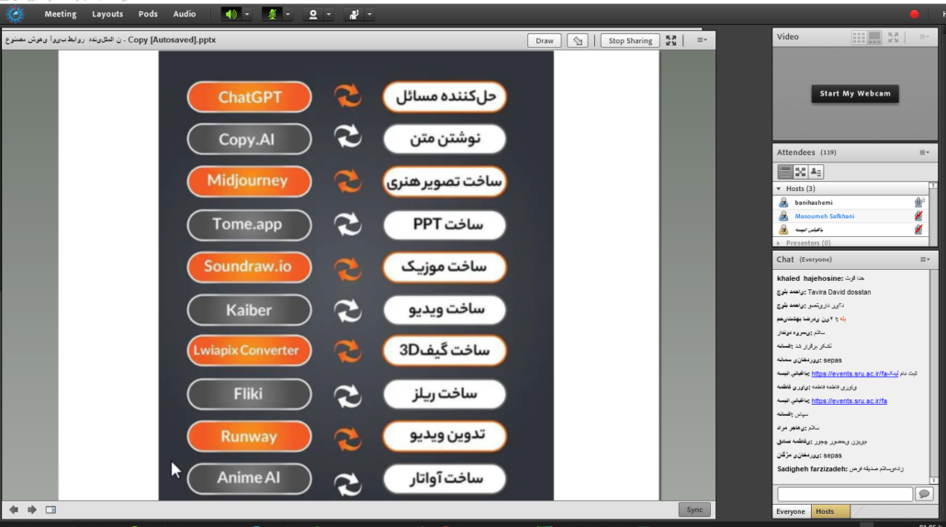Collapse the Hosts group

[778, 189]
